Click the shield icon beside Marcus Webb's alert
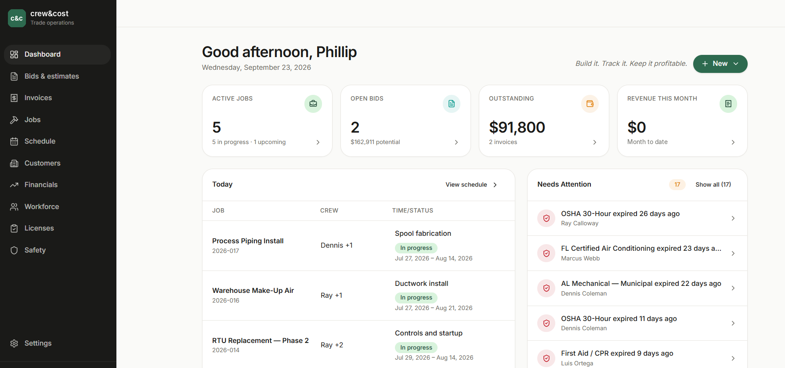 [x=546, y=253]
